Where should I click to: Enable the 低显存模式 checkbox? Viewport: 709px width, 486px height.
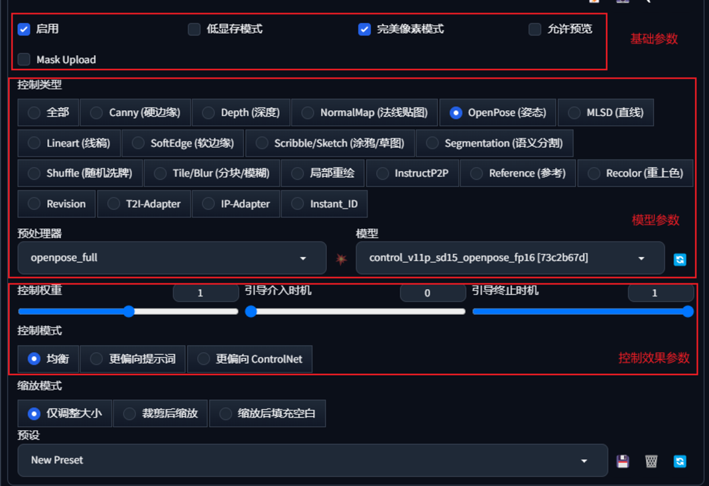click(194, 29)
